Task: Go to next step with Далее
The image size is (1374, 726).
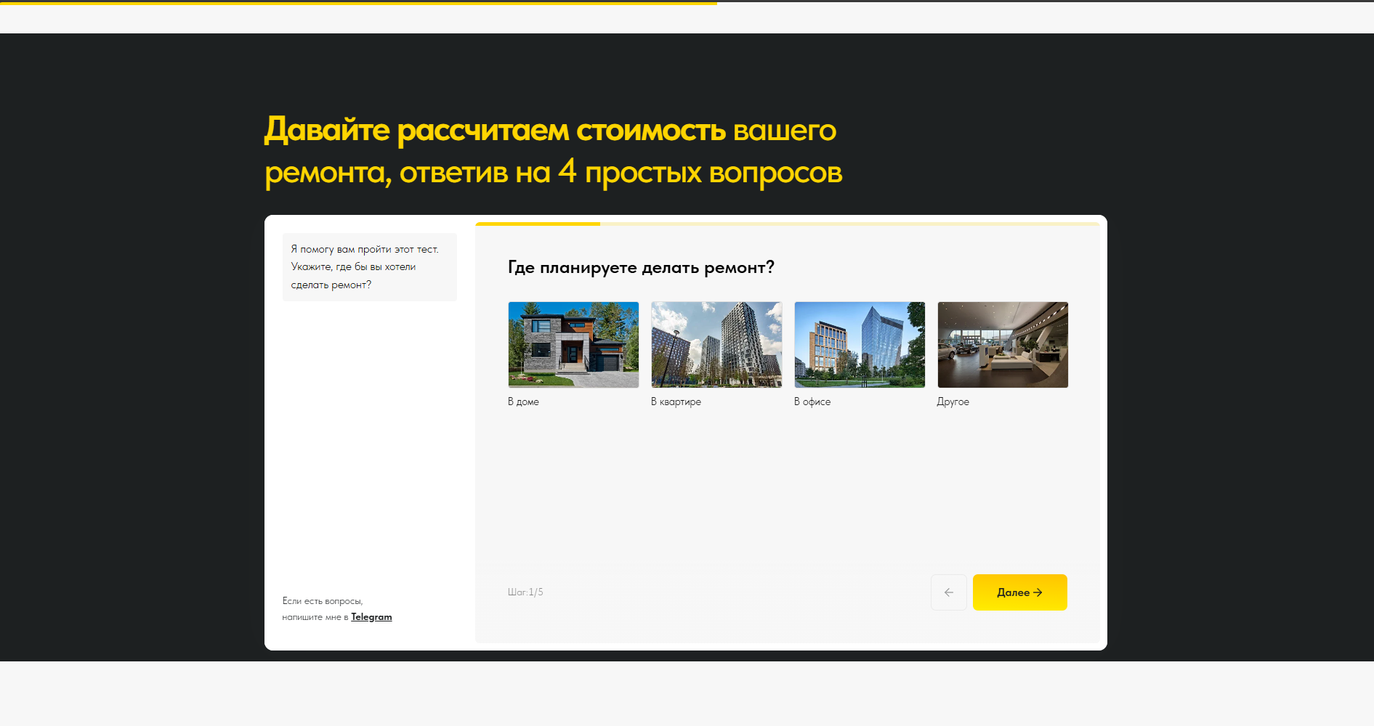Action: pos(1020,592)
